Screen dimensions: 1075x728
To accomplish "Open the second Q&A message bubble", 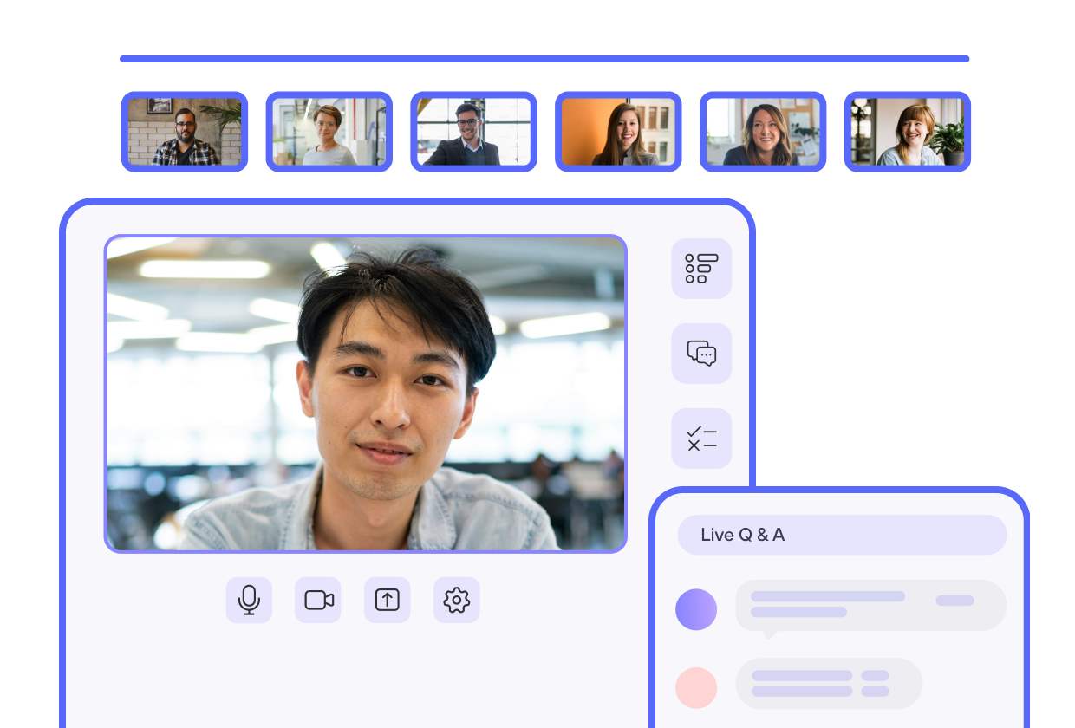I will pyautogui.click(x=829, y=683).
